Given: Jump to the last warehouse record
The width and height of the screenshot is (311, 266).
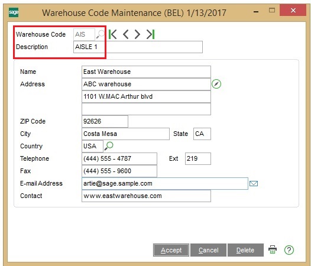Looking at the screenshot, I should coord(150,34).
